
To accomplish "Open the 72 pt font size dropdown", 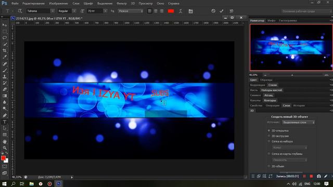I will (105, 11).
